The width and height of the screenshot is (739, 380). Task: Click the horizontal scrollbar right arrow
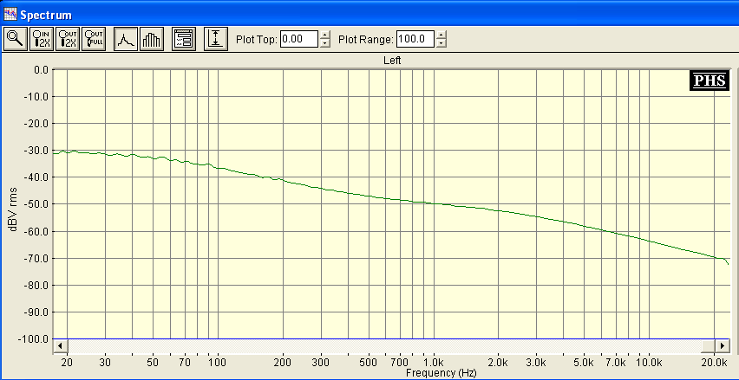[x=722, y=346]
